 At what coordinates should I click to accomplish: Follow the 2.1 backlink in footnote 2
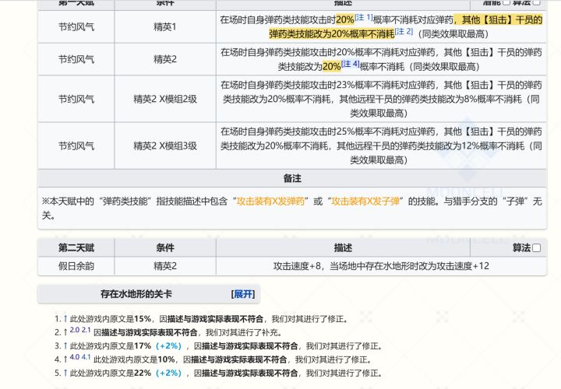click(x=86, y=330)
